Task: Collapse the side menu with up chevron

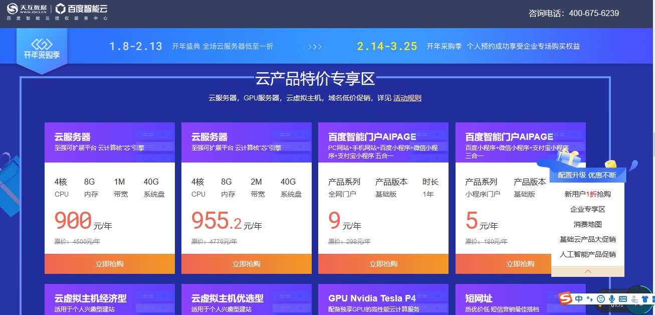Action: [588, 271]
